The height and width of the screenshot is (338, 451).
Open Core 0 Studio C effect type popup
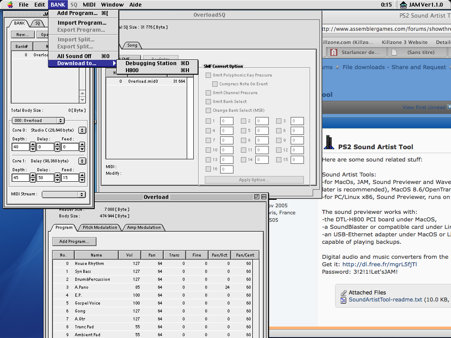coord(82,130)
